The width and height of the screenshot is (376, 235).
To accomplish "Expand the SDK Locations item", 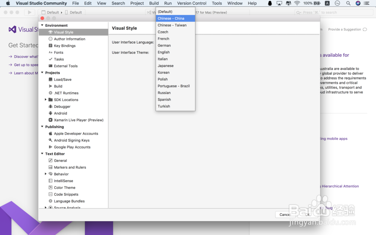I will tap(45, 100).
